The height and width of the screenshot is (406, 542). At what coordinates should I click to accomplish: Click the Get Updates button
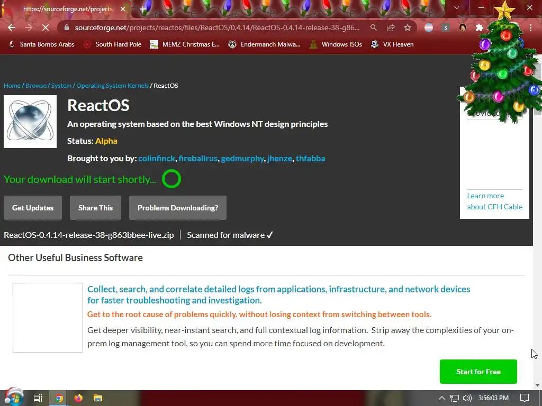33,208
